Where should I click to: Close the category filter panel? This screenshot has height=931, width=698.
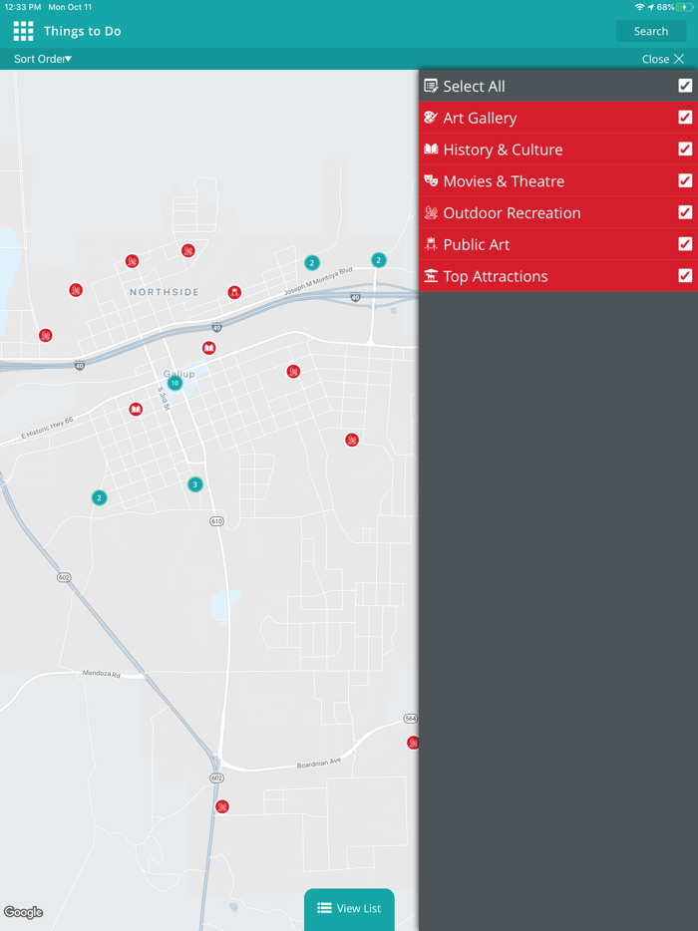663,59
